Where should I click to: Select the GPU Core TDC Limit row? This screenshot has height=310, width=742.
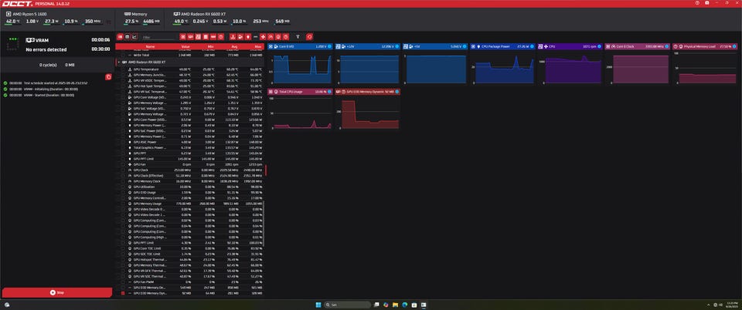(189, 248)
